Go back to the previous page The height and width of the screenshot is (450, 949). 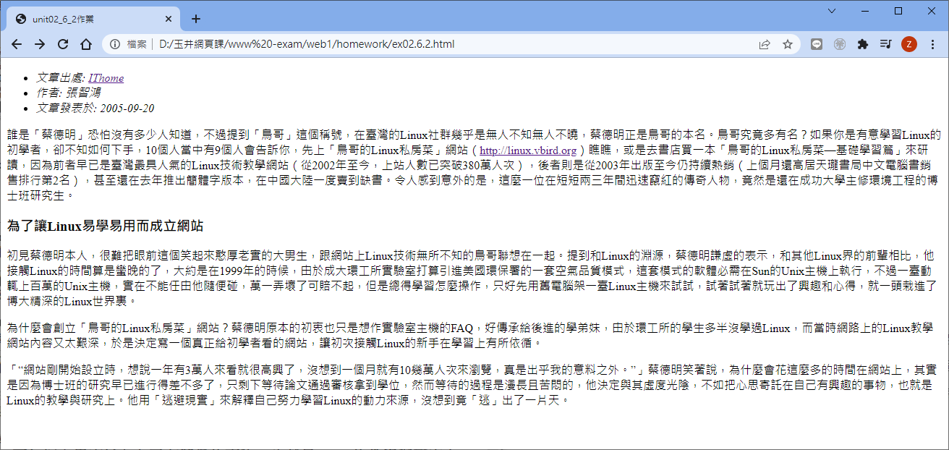(17, 44)
